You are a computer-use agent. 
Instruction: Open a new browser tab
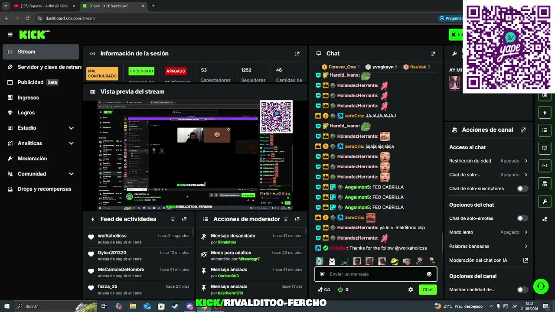pyautogui.click(x=153, y=6)
